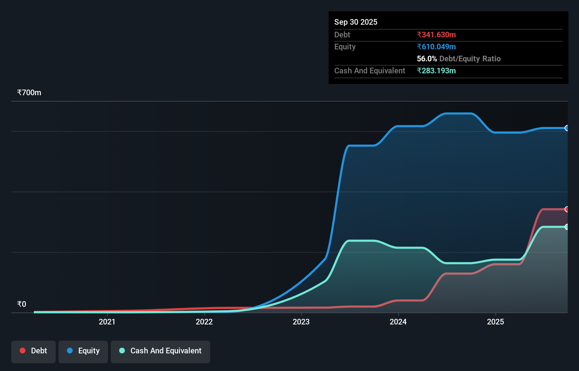This screenshot has height=371, width=579.
Task: Click the red Debt legend dot
Action: (23, 351)
